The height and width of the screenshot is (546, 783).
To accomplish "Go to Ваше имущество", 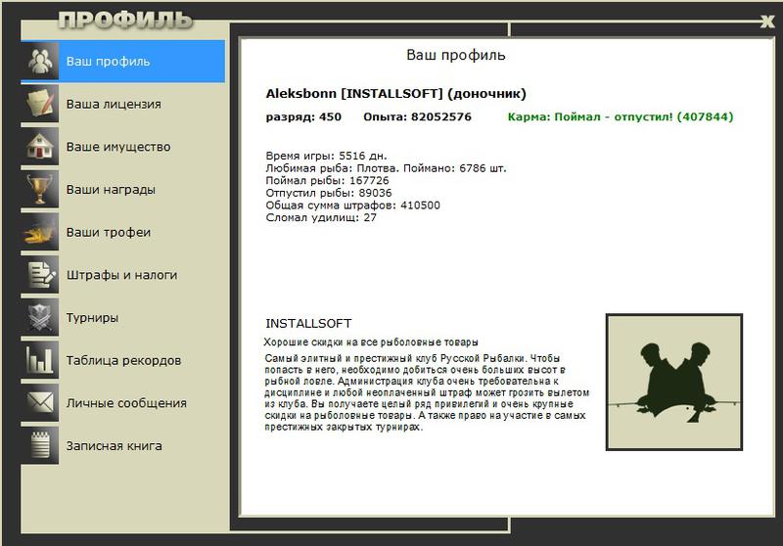I will point(123,147).
